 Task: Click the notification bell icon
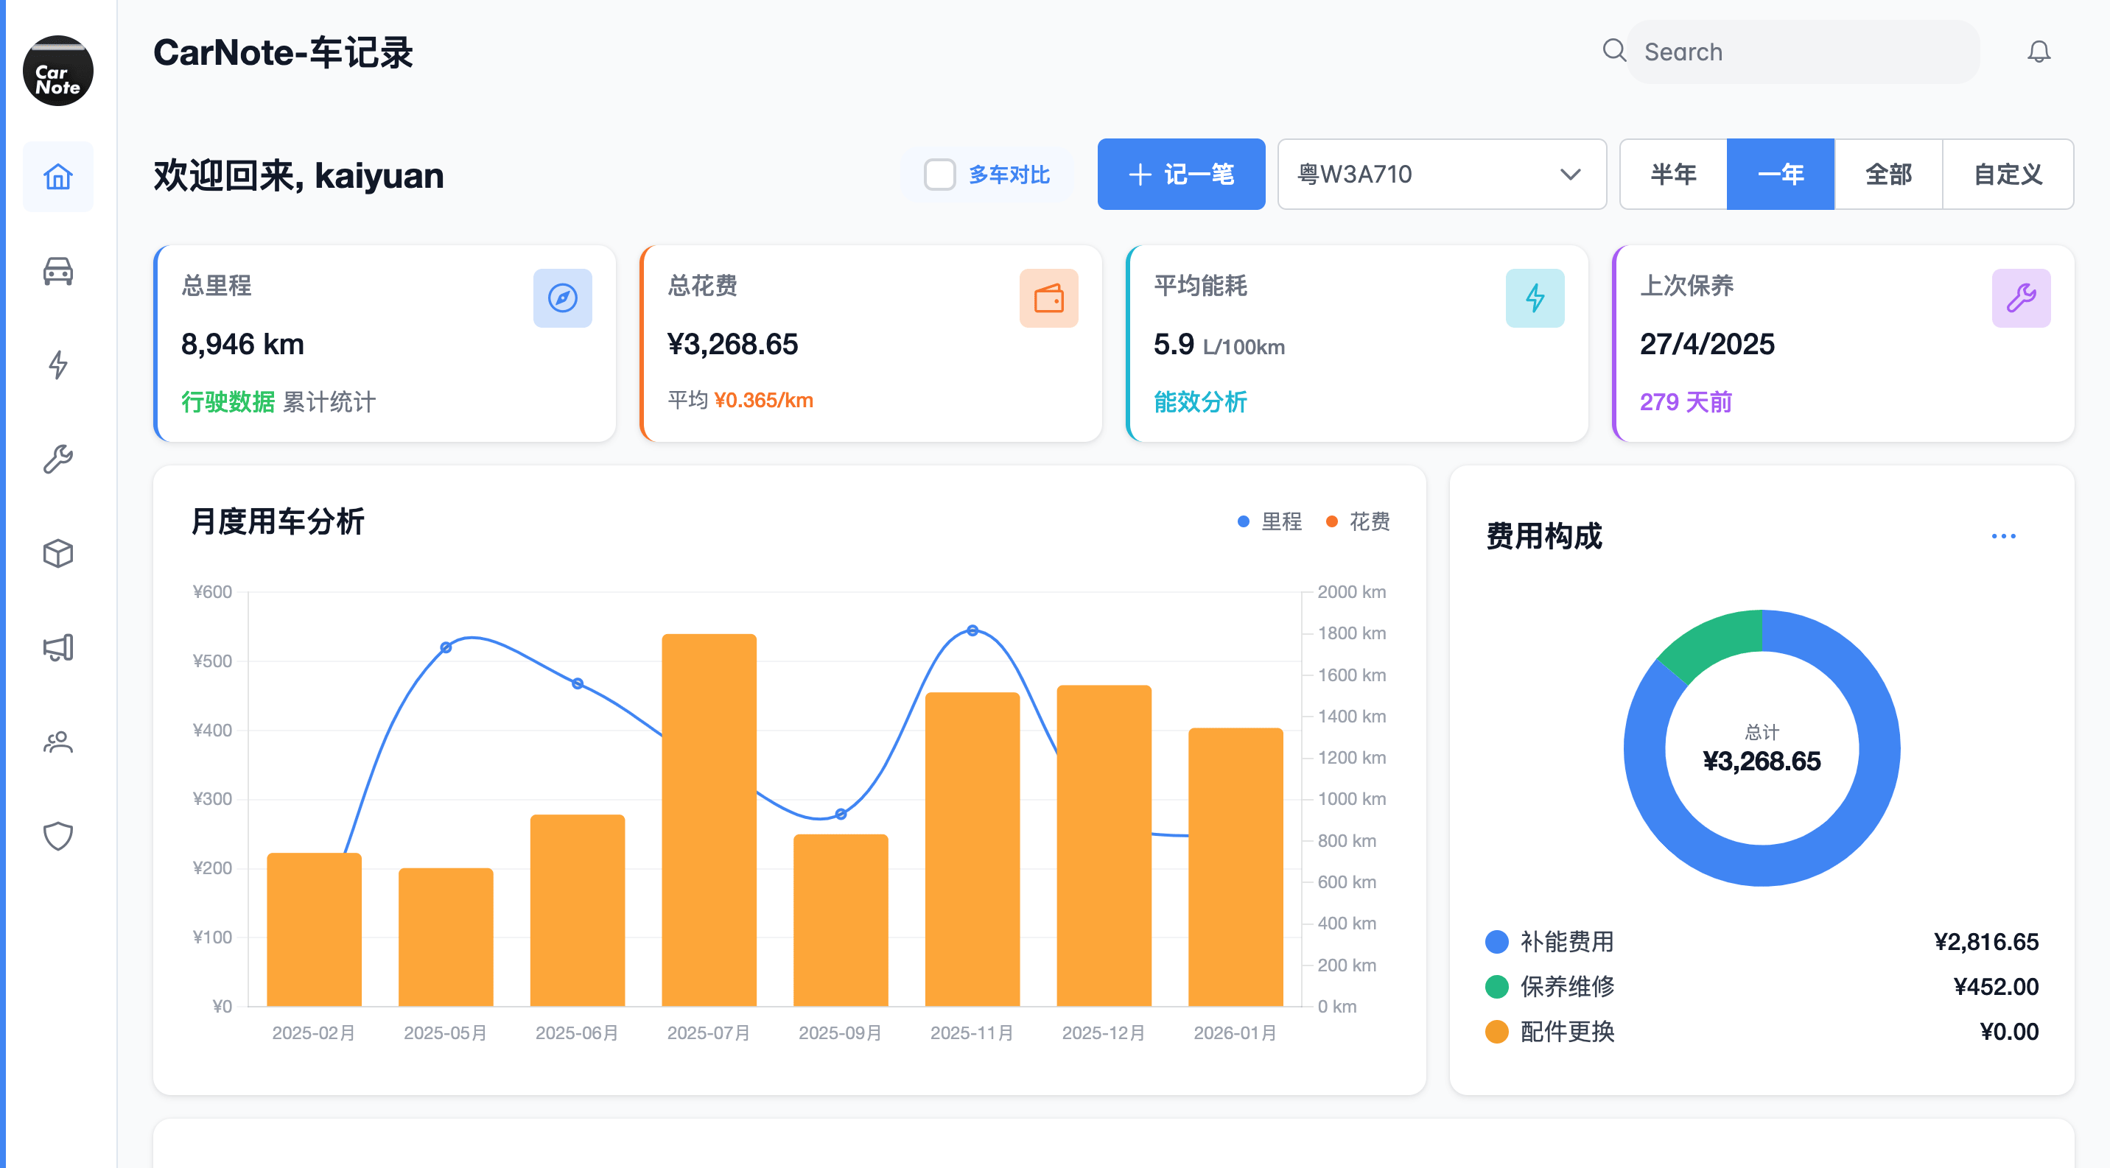click(2039, 52)
